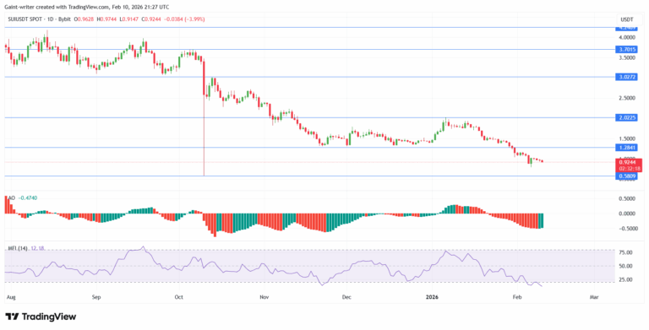Screen dimensions: 649x330
Task: Select the MFI (14) indicator label
Action: 19,248
